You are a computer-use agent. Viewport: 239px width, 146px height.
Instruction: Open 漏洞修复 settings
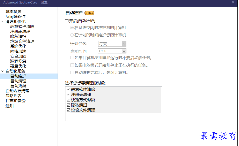18,61
